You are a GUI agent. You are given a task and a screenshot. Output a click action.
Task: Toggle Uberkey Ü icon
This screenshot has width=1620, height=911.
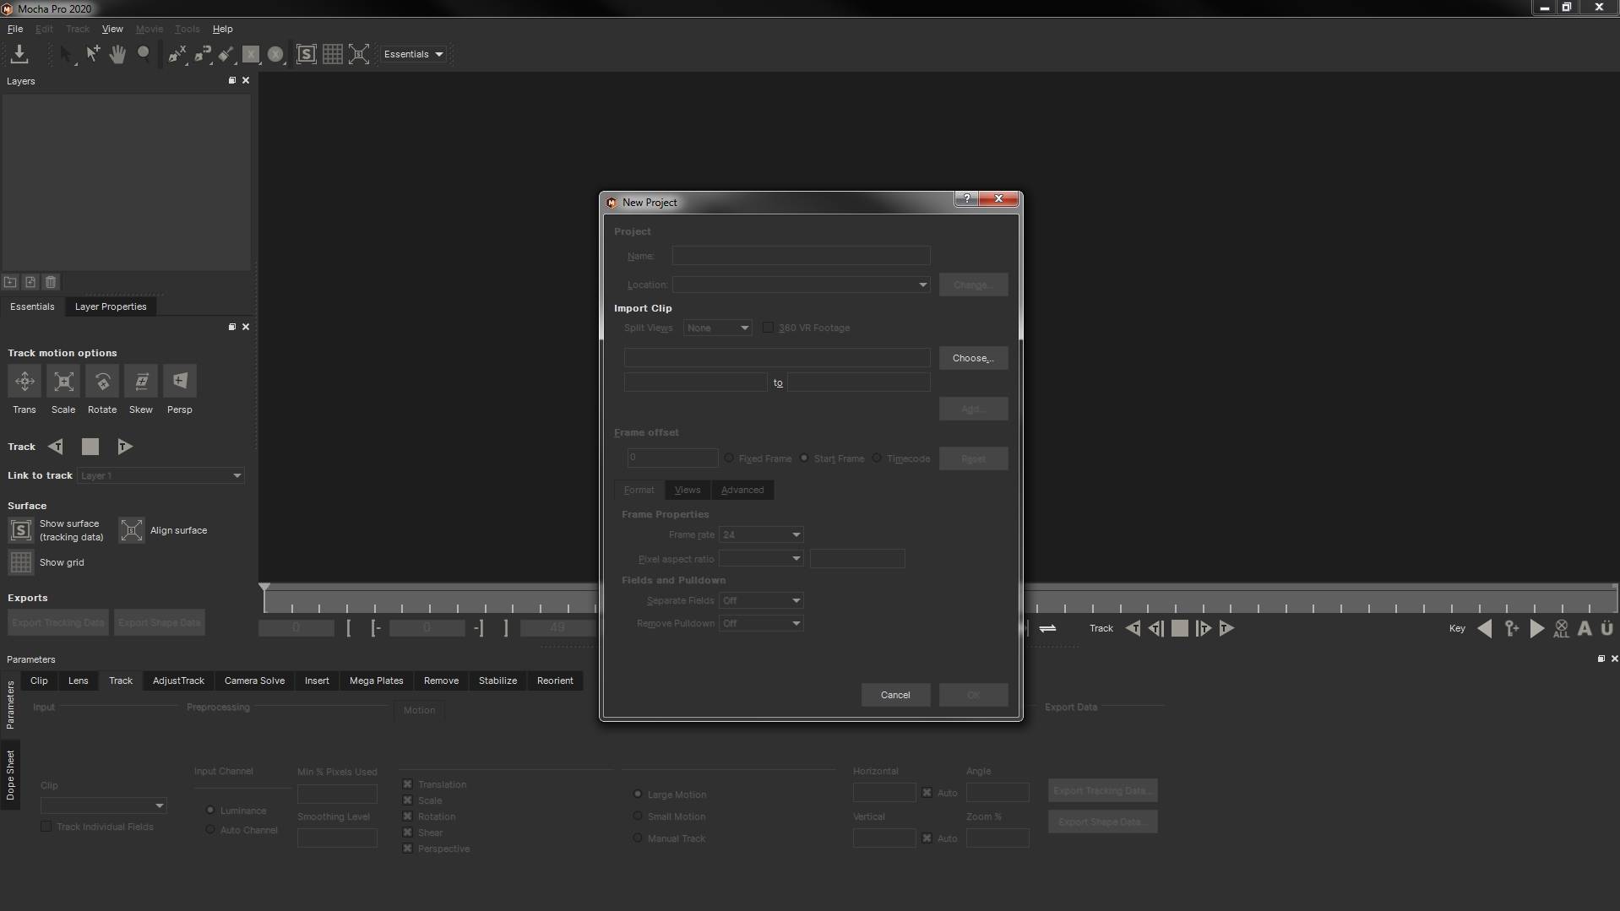[x=1607, y=628]
